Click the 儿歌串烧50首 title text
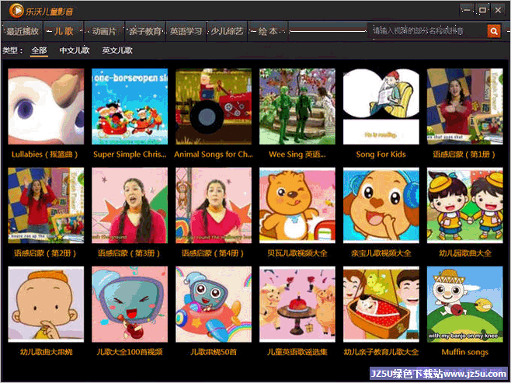This screenshot has width=511, height=383. pyautogui.click(x=214, y=352)
